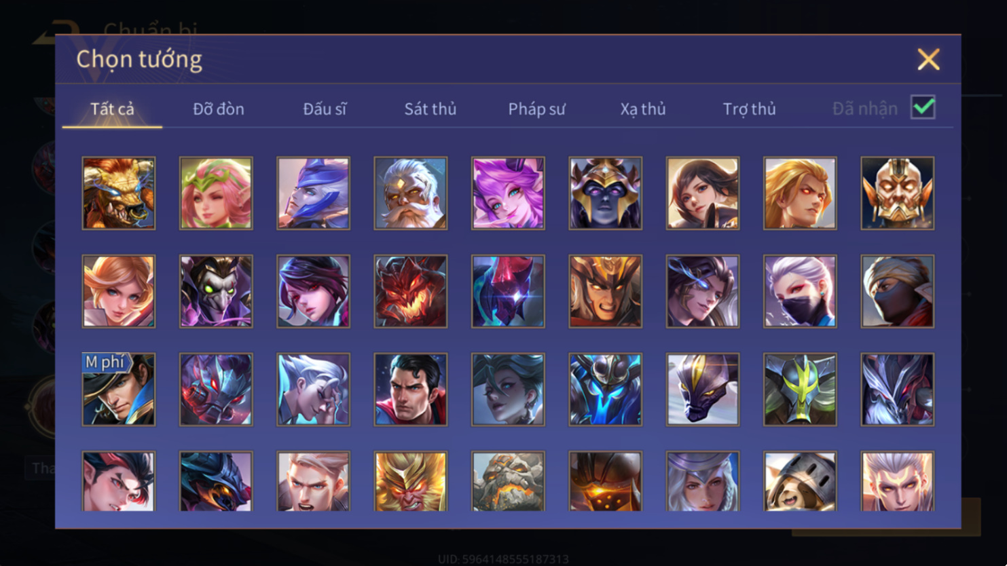The width and height of the screenshot is (1007, 566).
Task: Close the Chọn tướng dialog
Action: tap(928, 60)
